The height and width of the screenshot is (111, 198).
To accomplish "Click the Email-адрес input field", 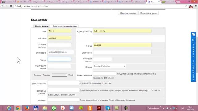I will click(x=61, y=52).
